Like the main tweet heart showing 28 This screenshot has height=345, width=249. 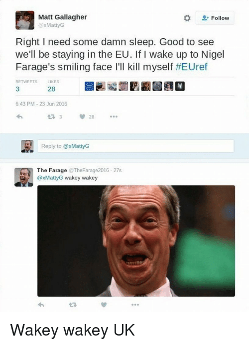[x=87, y=117]
